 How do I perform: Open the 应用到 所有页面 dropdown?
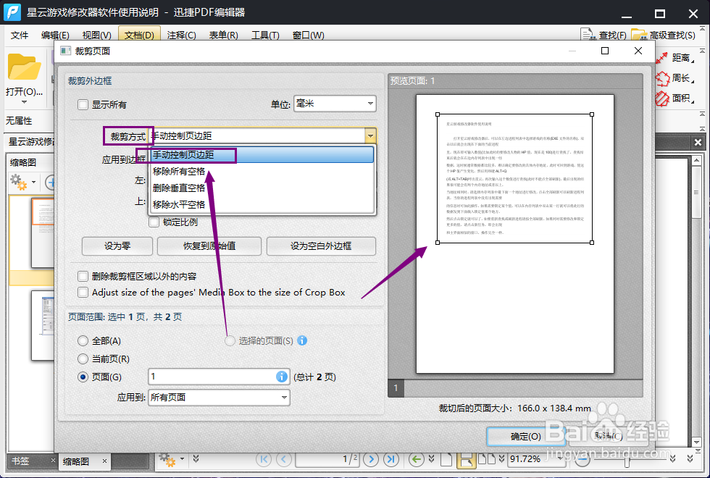click(x=219, y=398)
